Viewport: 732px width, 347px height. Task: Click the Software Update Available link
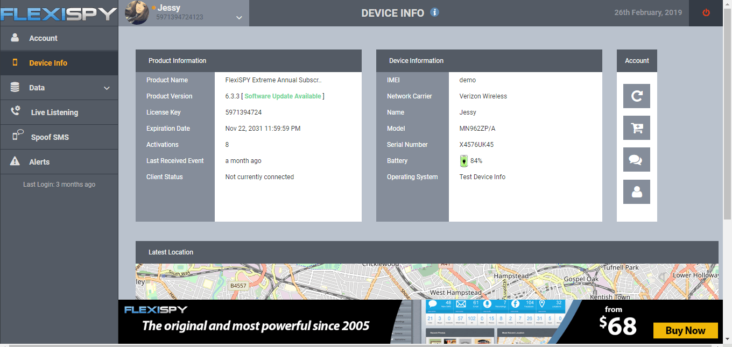pos(283,96)
